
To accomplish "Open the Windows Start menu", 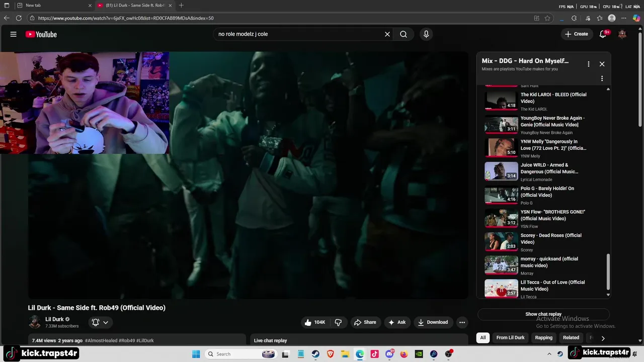I will click(x=196, y=354).
